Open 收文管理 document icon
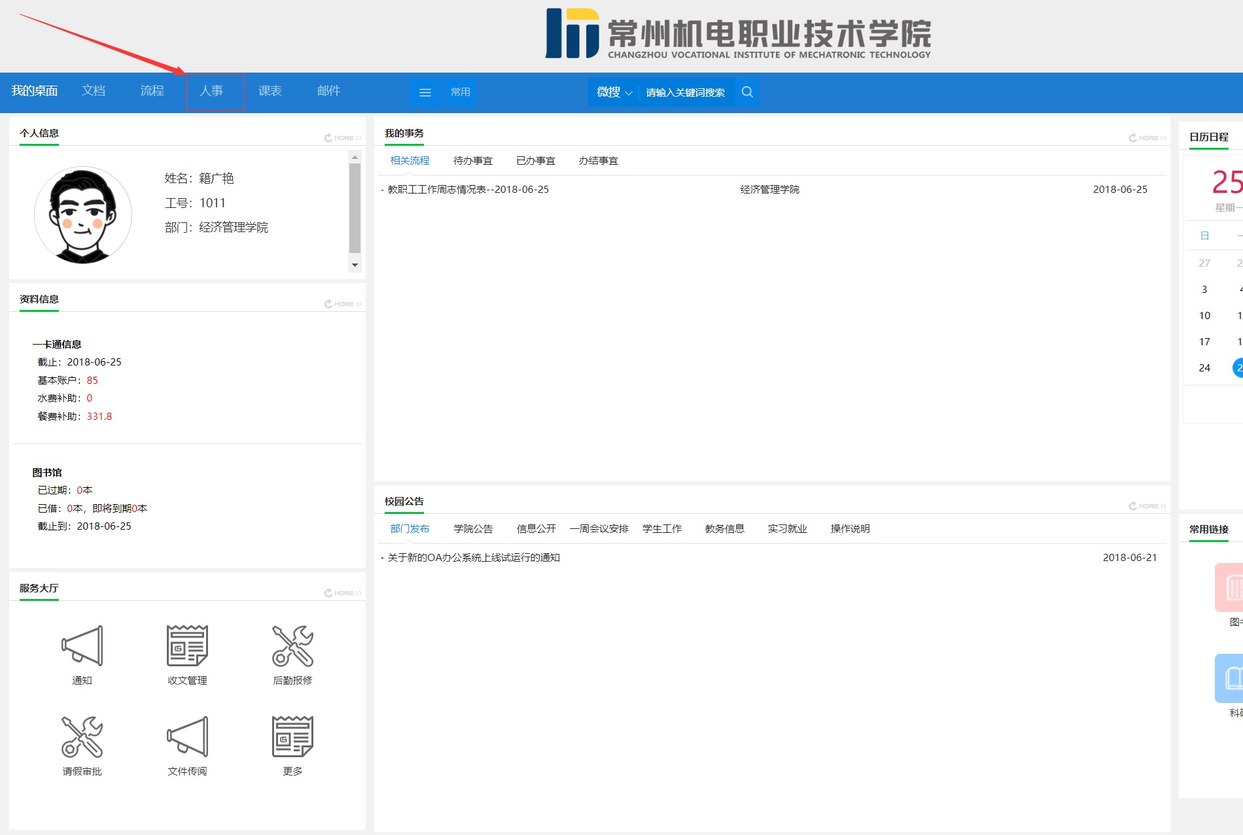This screenshot has height=835, width=1243. (x=187, y=646)
